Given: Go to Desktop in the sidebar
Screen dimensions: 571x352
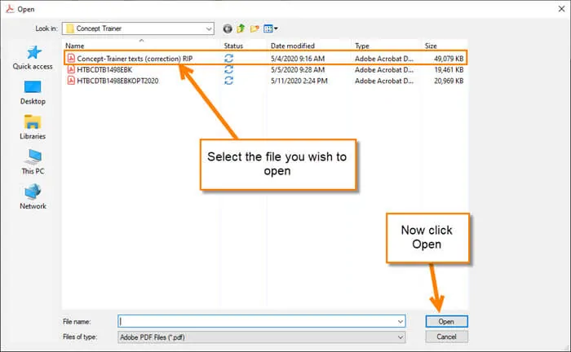Looking at the screenshot, I should point(33,93).
